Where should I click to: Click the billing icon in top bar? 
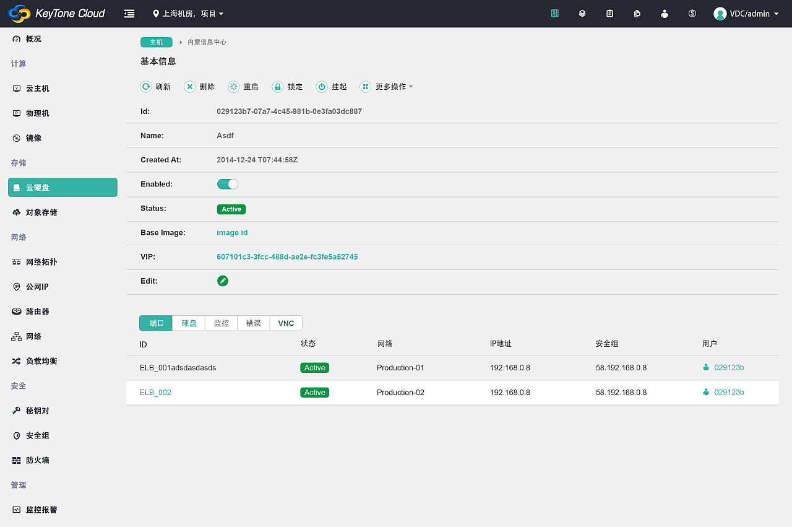pyautogui.click(x=692, y=14)
